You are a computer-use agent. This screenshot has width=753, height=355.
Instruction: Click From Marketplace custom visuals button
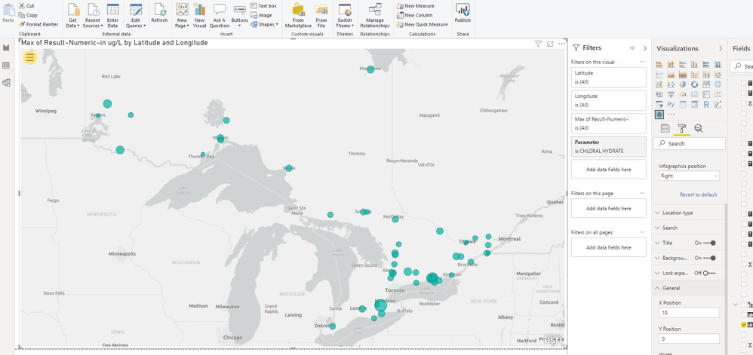(298, 15)
